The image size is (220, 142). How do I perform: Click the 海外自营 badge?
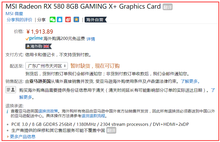(96, 20)
